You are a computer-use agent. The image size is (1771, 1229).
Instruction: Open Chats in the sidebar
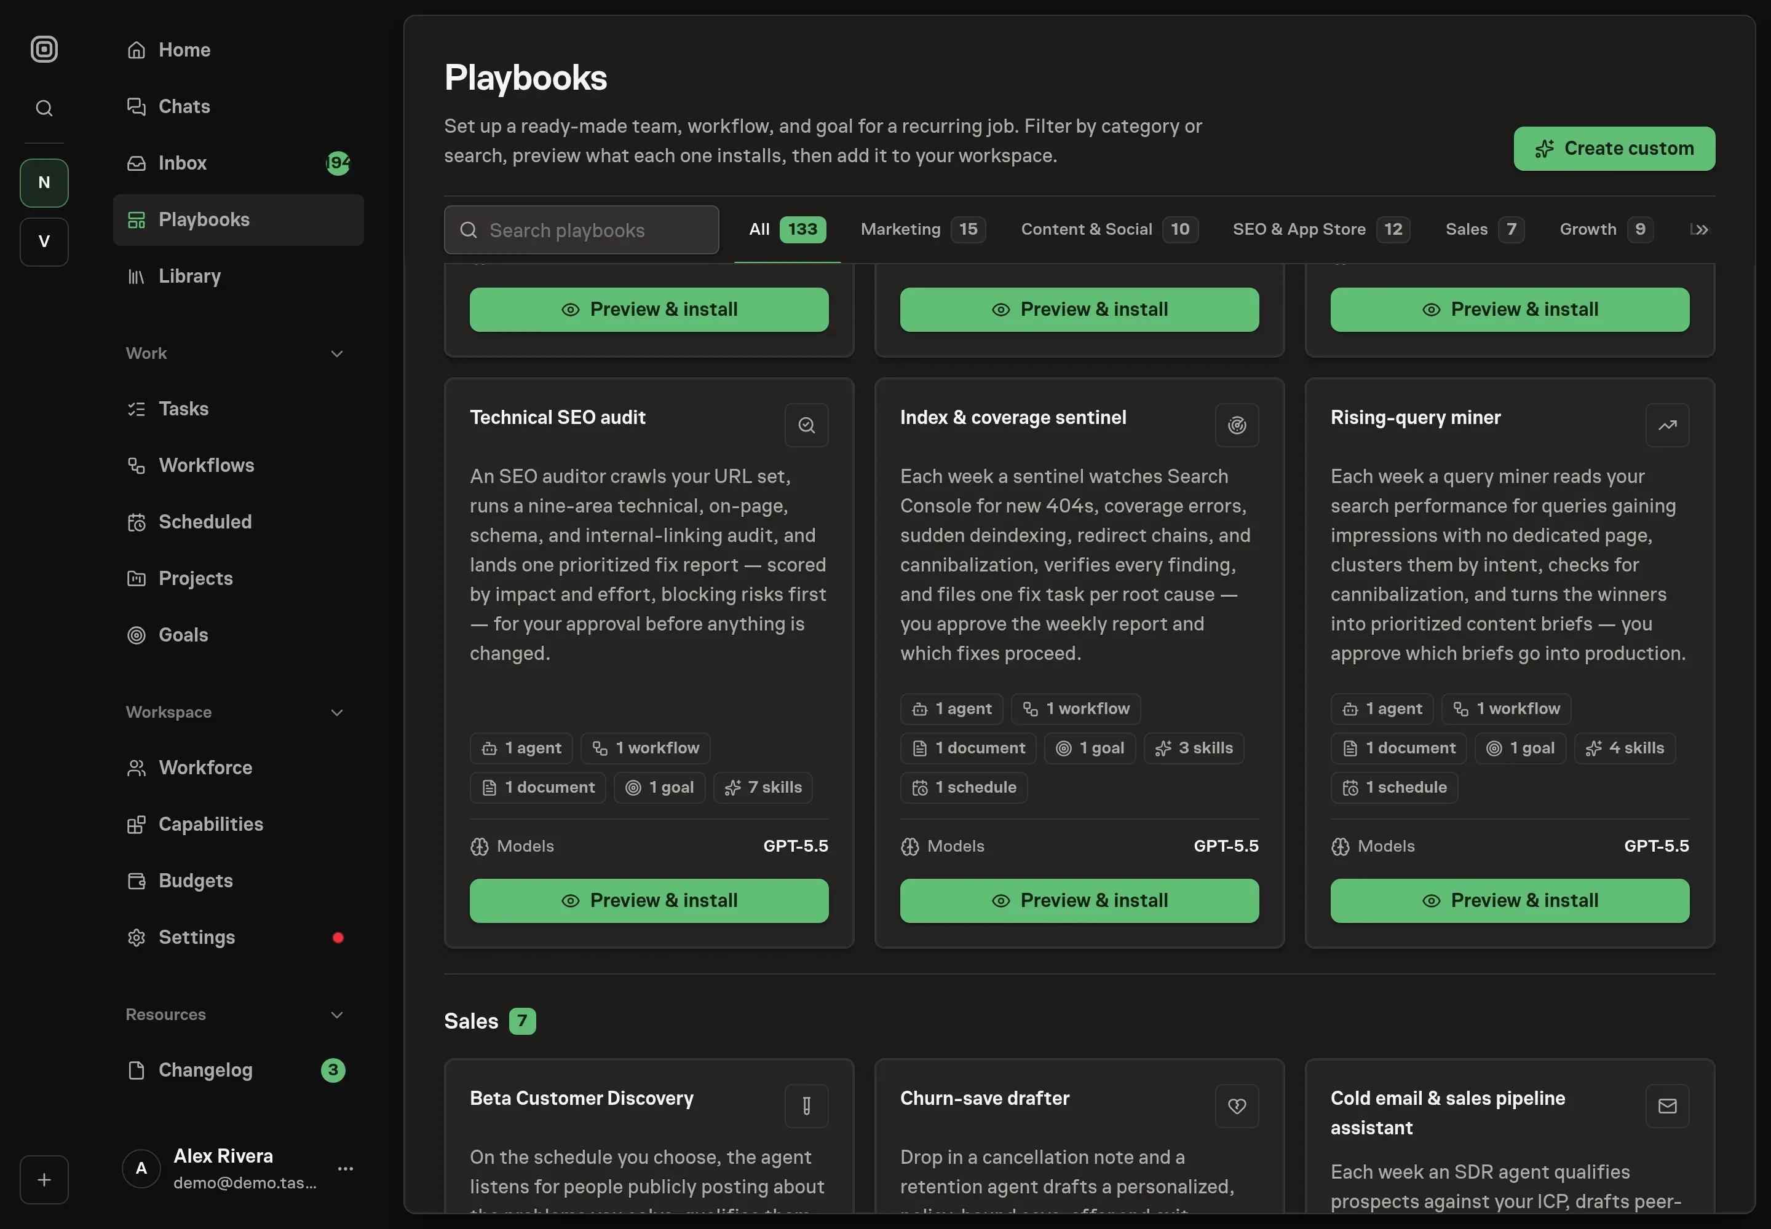click(x=238, y=106)
